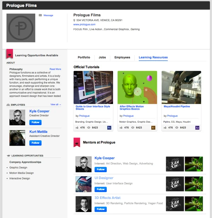The width and height of the screenshot is (212, 218).
Task: Follow the 3D Effects Artist mentor
Action: [101, 209]
